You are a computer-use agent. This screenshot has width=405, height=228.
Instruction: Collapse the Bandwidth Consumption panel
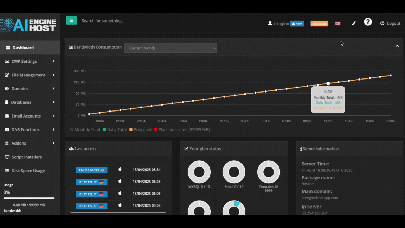point(397,46)
